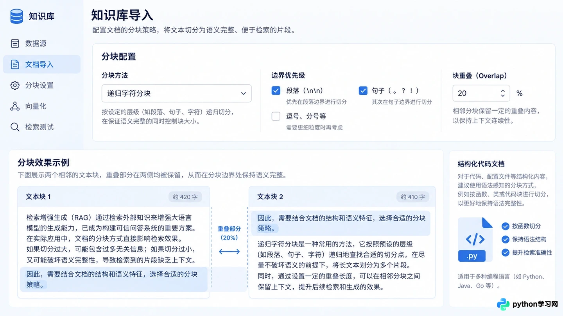Click the 约 420 字 badge
This screenshot has width=563, height=316.
click(x=185, y=197)
